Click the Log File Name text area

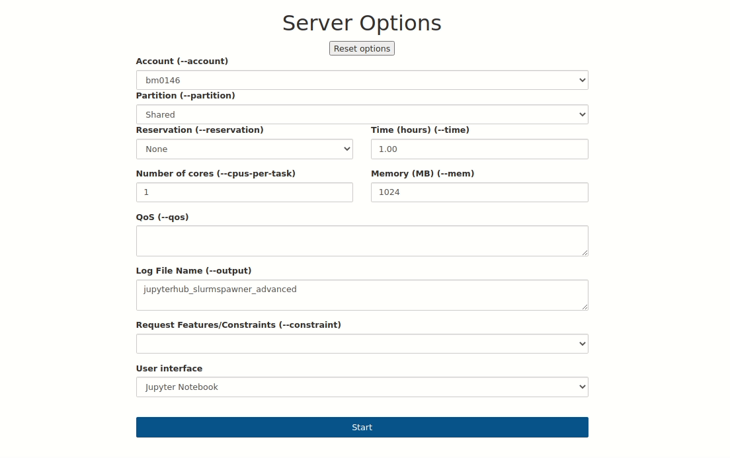pyautogui.click(x=362, y=295)
